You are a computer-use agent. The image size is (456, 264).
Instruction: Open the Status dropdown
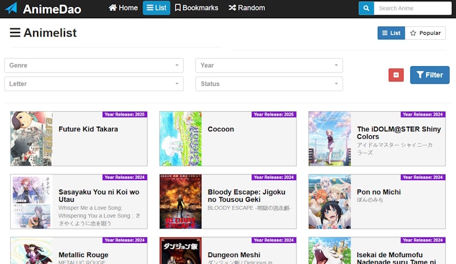click(x=269, y=84)
